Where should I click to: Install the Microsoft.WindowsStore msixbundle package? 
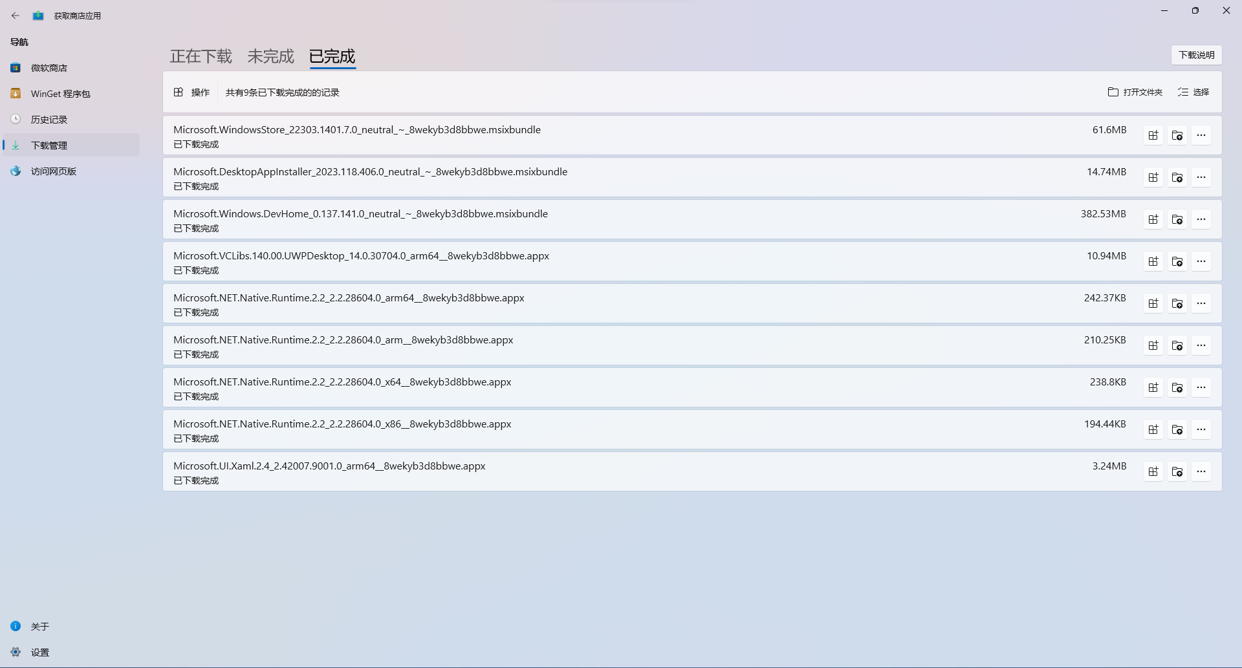point(1153,135)
